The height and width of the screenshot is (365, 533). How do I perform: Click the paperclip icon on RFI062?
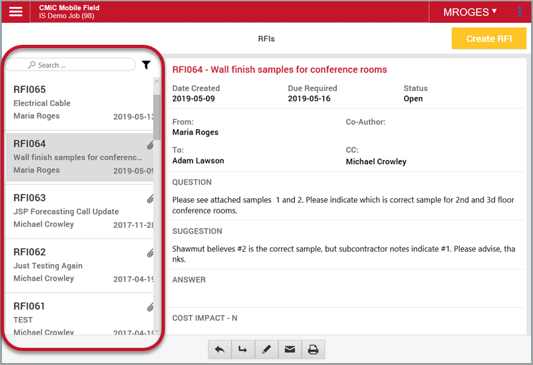tap(150, 253)
